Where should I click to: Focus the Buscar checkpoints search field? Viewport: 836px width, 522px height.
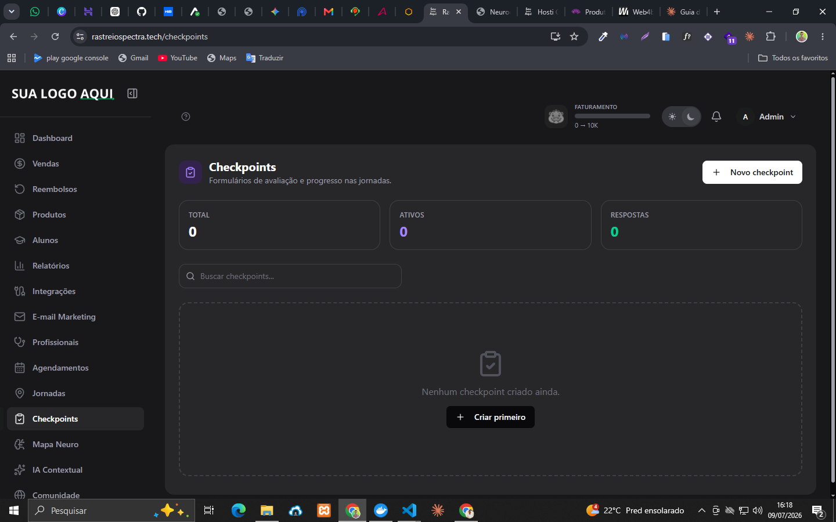point(290,276)
